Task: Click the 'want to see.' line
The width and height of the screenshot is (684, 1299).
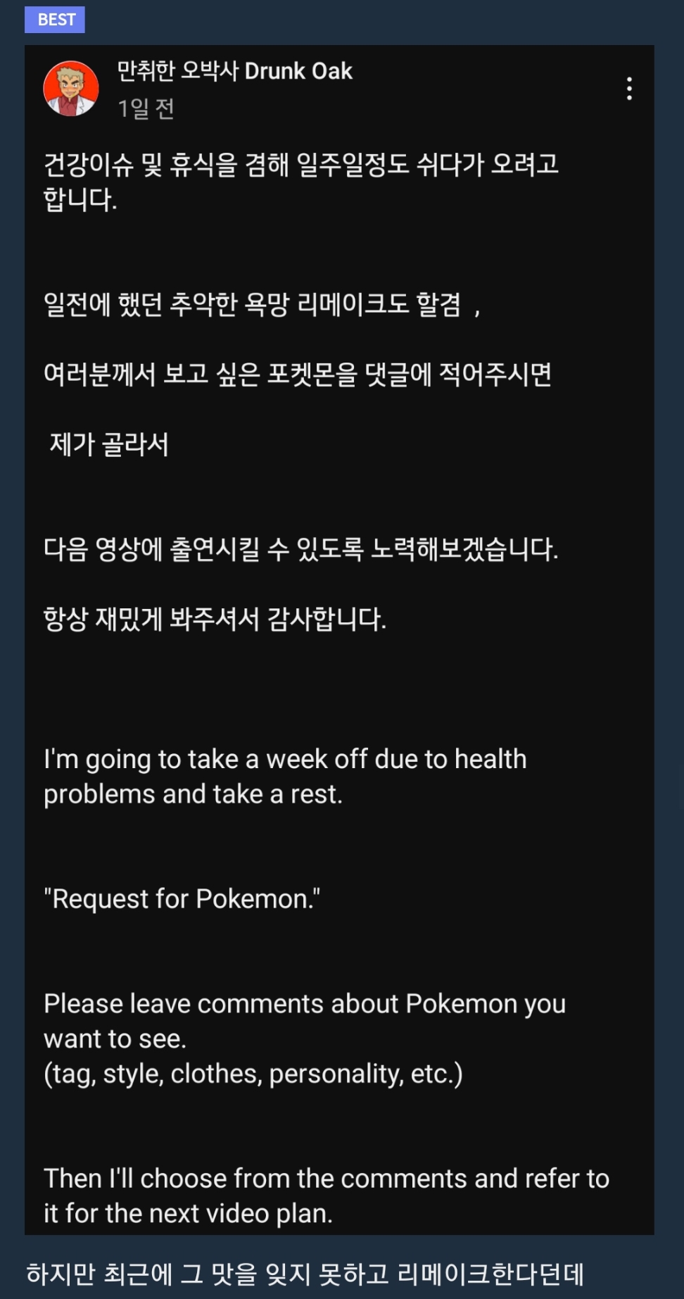Action: [115, 1039]
